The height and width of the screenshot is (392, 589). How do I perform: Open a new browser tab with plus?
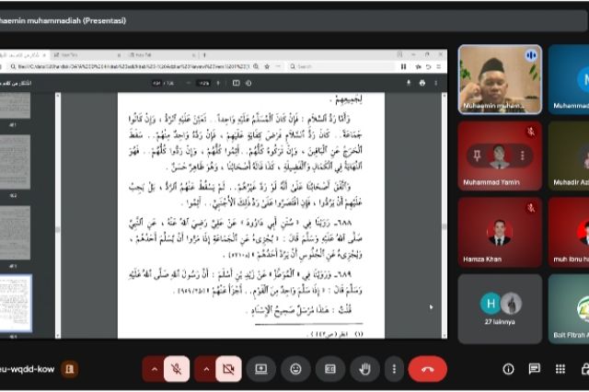tap(204, 55)
